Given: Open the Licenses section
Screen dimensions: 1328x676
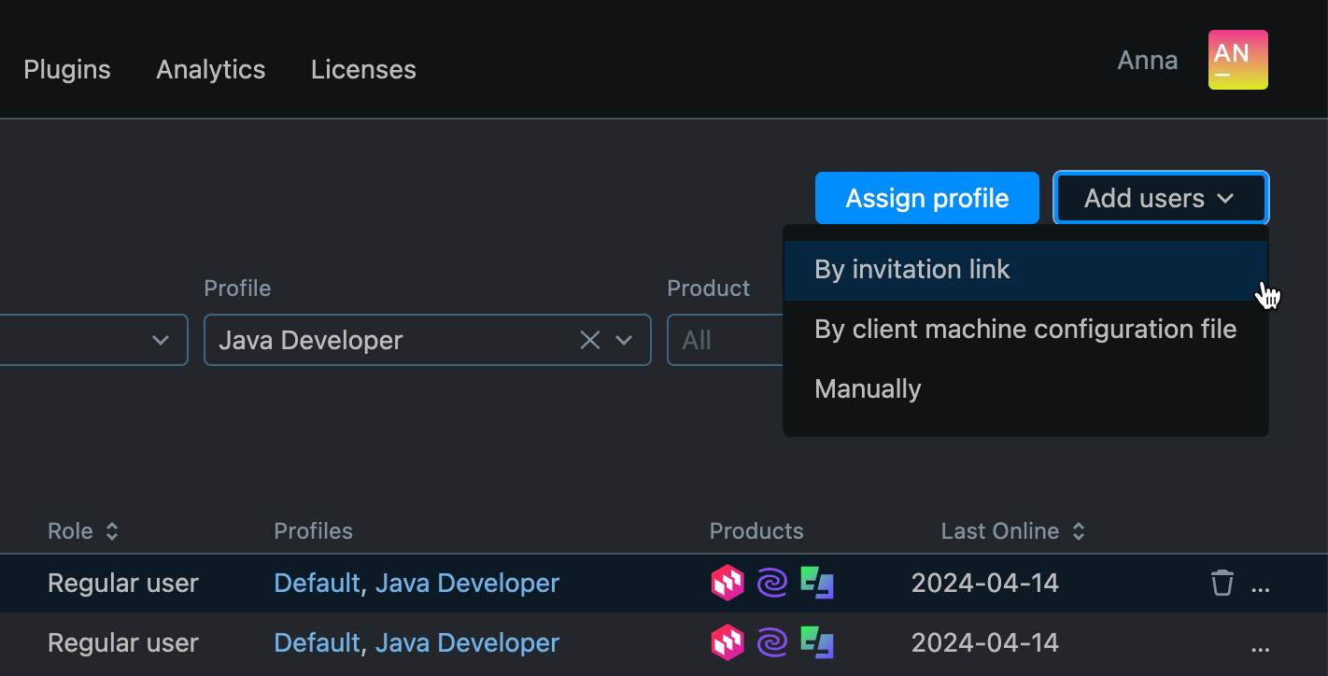Looking at the screenshot, I should pos(363,69).
